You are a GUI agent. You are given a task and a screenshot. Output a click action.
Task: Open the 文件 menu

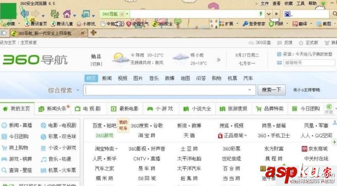pos(265,3)
